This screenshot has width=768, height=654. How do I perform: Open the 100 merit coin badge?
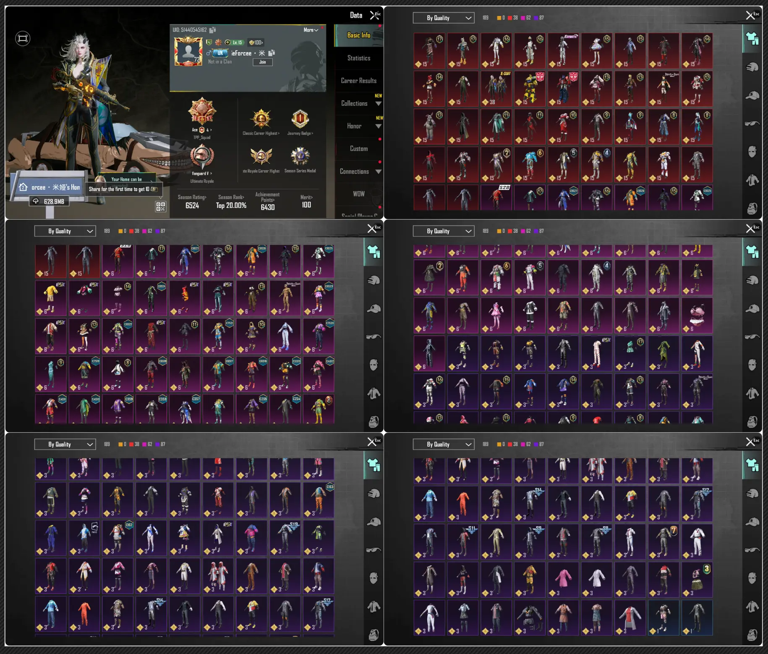click(x=256, y=42)
